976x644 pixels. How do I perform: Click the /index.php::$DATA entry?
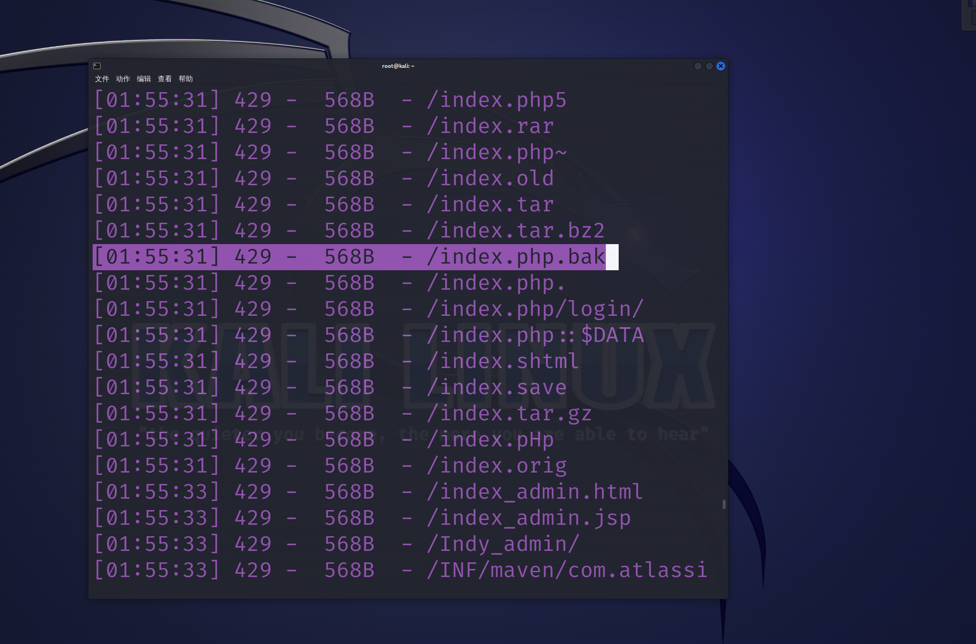[x=535, y=335]
